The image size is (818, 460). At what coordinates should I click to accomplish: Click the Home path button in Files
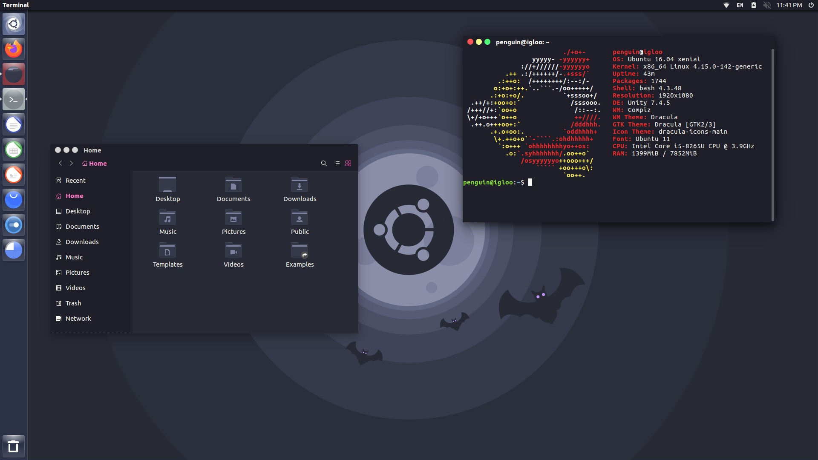click(95, 164)
